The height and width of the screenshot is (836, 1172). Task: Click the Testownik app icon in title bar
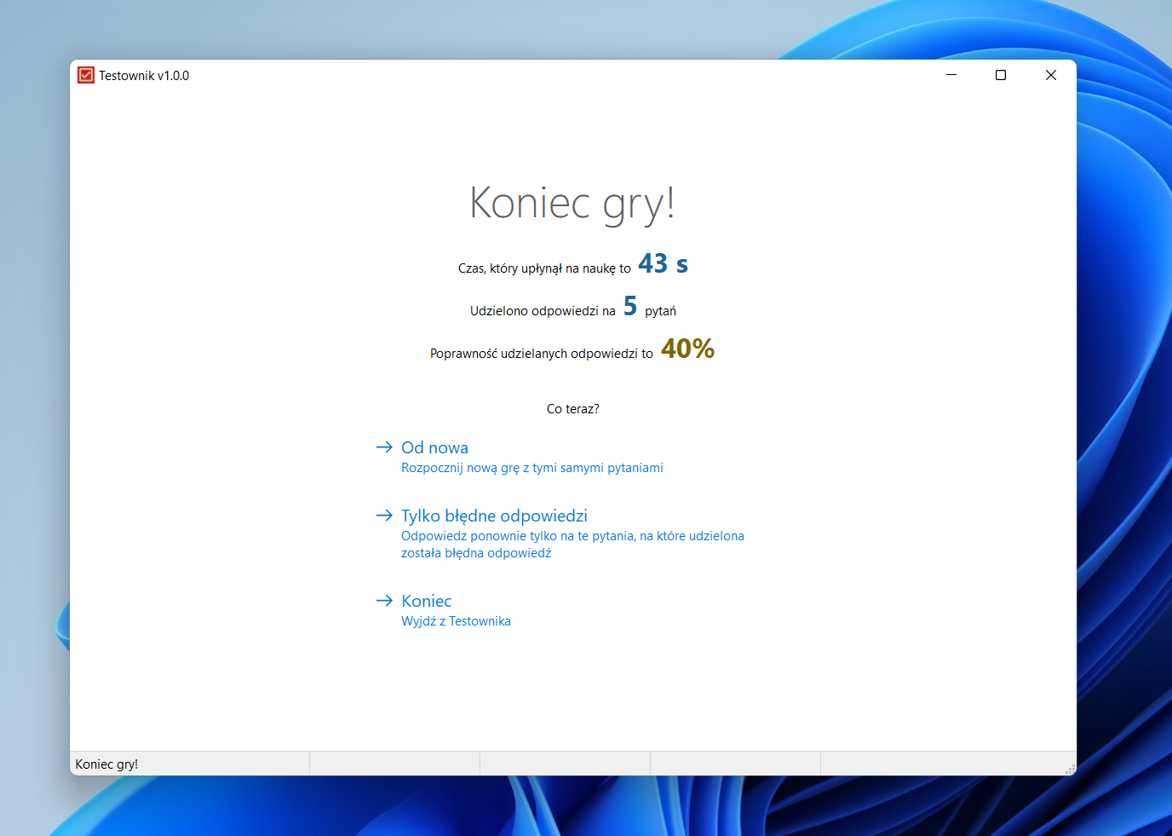pos(86,75)
